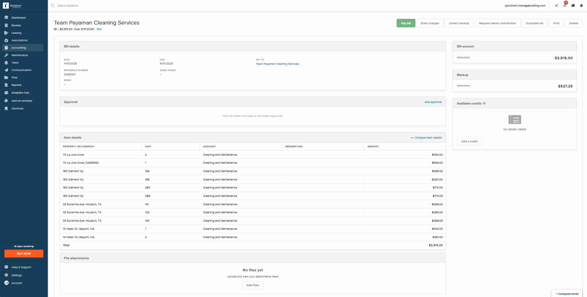Screen dimensions: 587x297
Task: Click the Add a credit button
Action: (469, 141)
